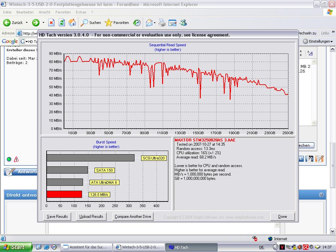Click the 128.5 MB/s burst label

(x=99, y=195)
